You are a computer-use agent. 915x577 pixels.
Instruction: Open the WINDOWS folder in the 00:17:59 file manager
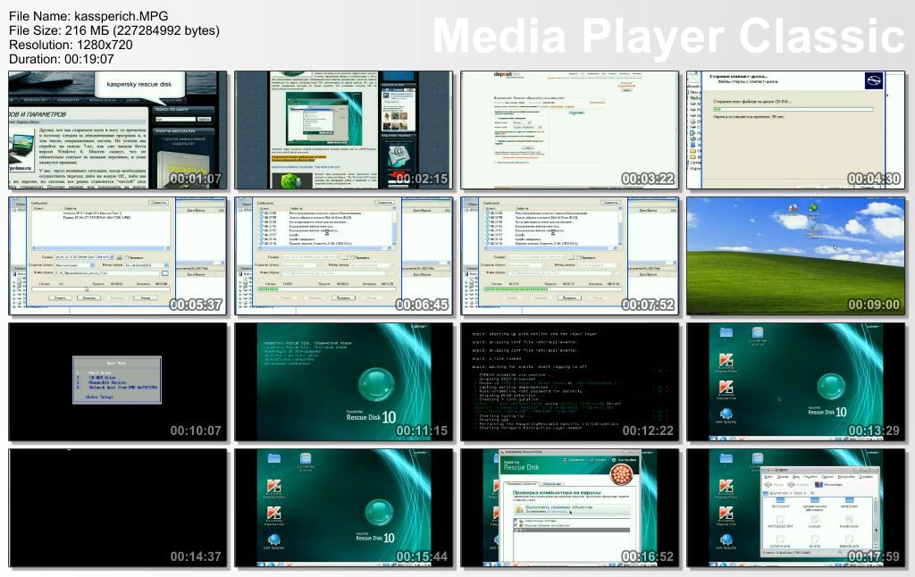pos(851,502)
